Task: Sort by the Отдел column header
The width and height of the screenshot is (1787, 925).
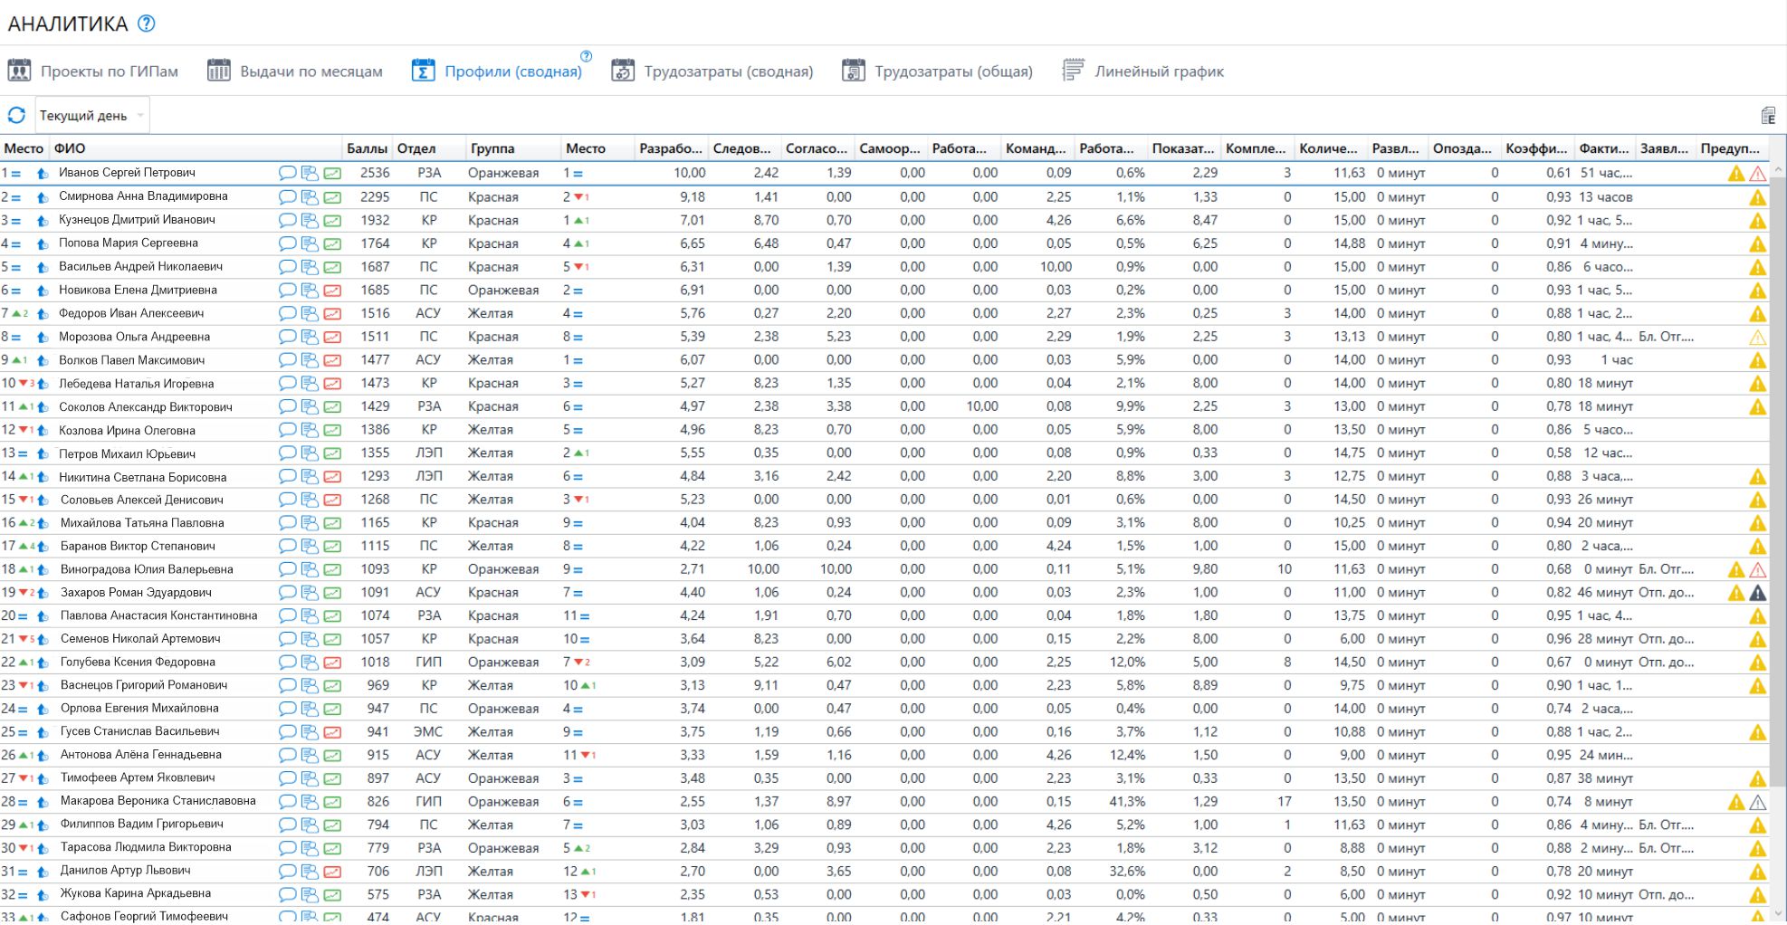Action: coord(429,148)
